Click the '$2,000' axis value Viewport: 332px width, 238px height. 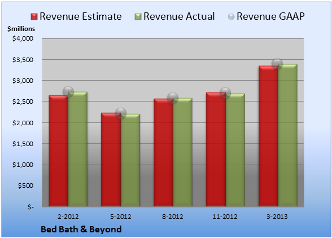tap(23, 123)
